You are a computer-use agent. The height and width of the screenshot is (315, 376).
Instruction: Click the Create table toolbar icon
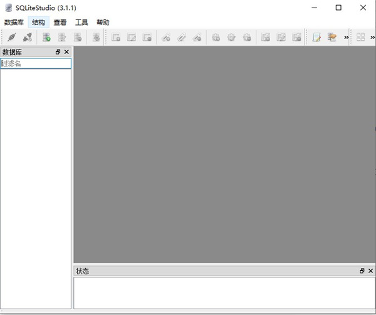point(116,37)
